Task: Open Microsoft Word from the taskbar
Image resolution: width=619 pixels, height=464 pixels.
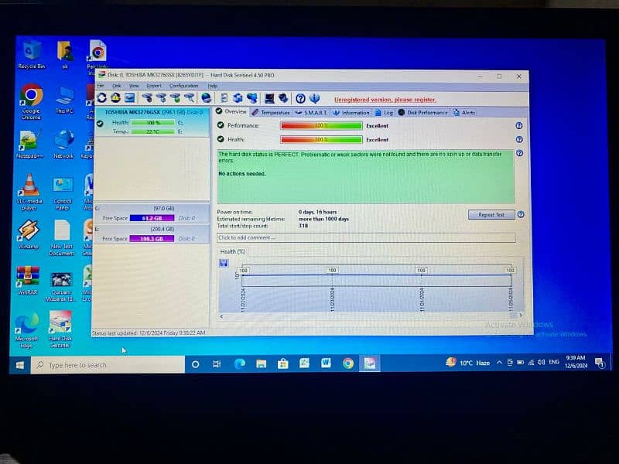Action: (326, 363)
